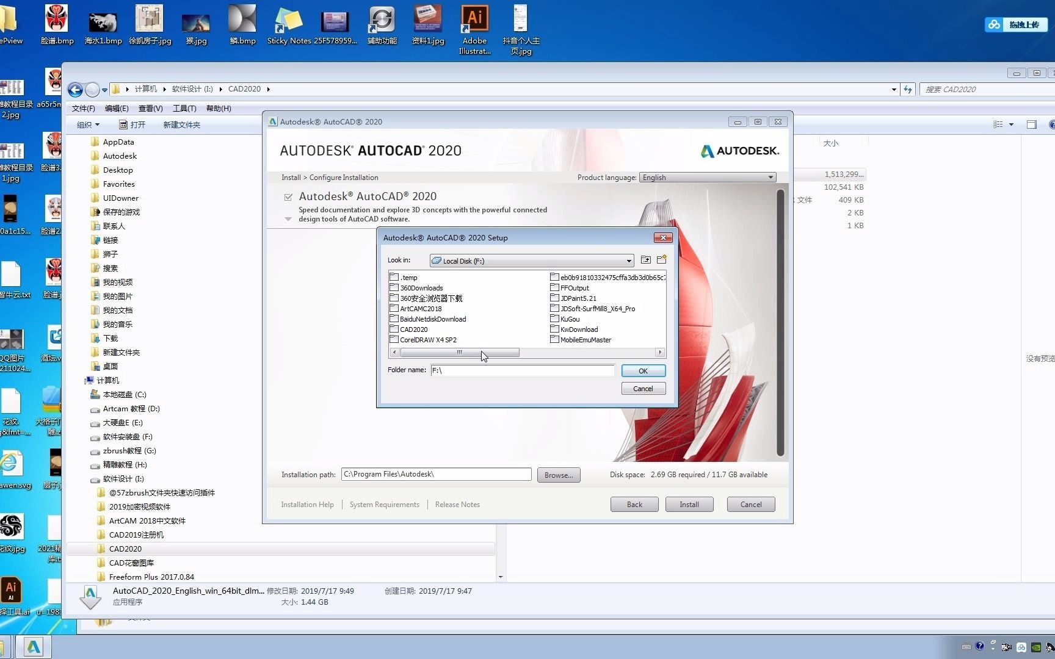
Task: Open the recent pages dropdown arrow
Action: pos(104,90)
